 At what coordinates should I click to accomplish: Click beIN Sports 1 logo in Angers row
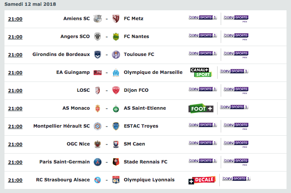coord(203,35)
